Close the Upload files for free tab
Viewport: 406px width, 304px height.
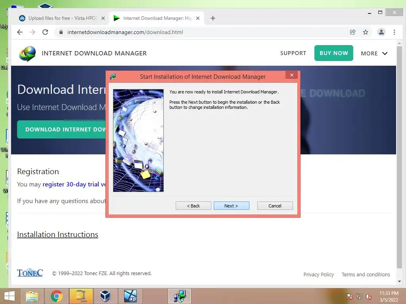coord(103,18)
